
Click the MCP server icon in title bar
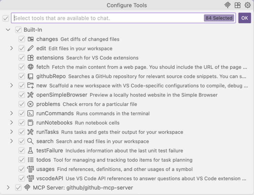tap(227, 5)
